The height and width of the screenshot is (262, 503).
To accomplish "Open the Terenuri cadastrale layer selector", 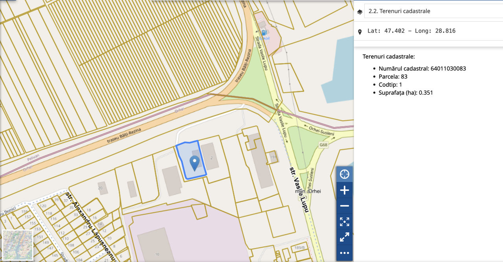I will pyautogui.click(x=433, y=11).
